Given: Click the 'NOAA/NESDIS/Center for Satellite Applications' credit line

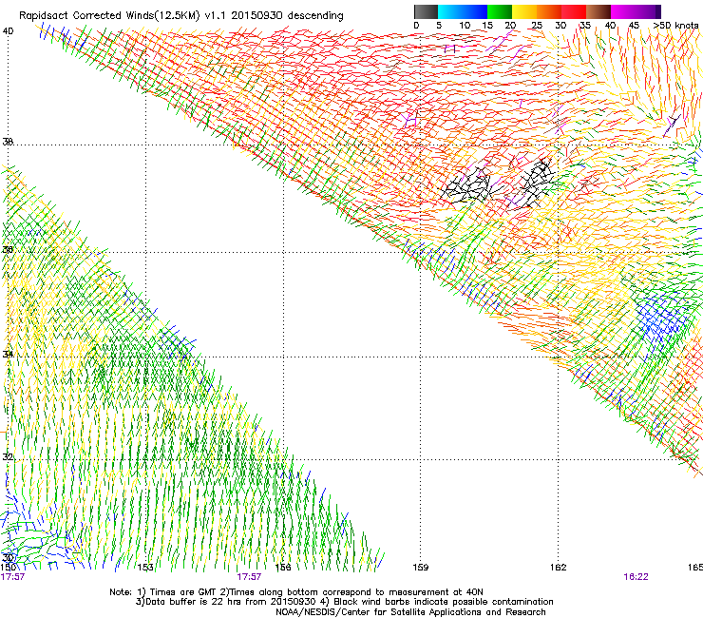Looking at the screenshot, I should (x=410, y=612).
